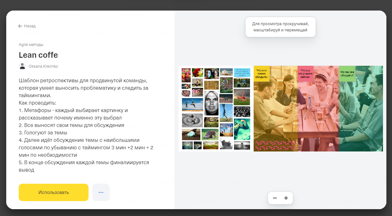Click the back arrow icon

[20, 26]
